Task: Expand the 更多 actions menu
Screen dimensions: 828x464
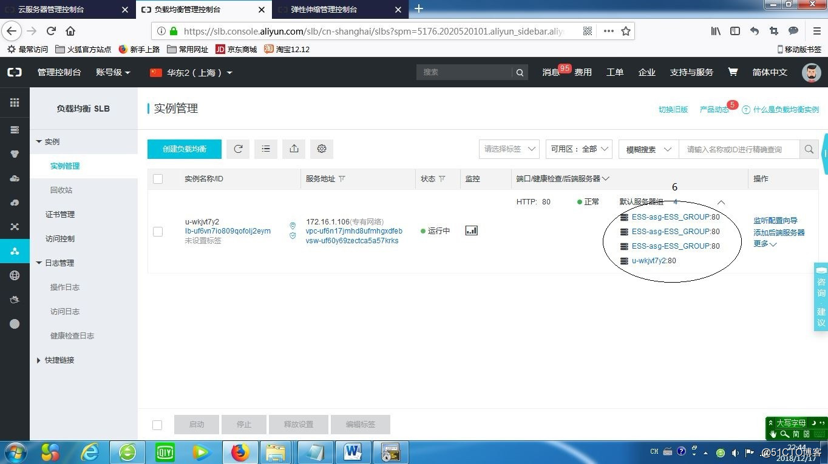Action: coord(765,243)
